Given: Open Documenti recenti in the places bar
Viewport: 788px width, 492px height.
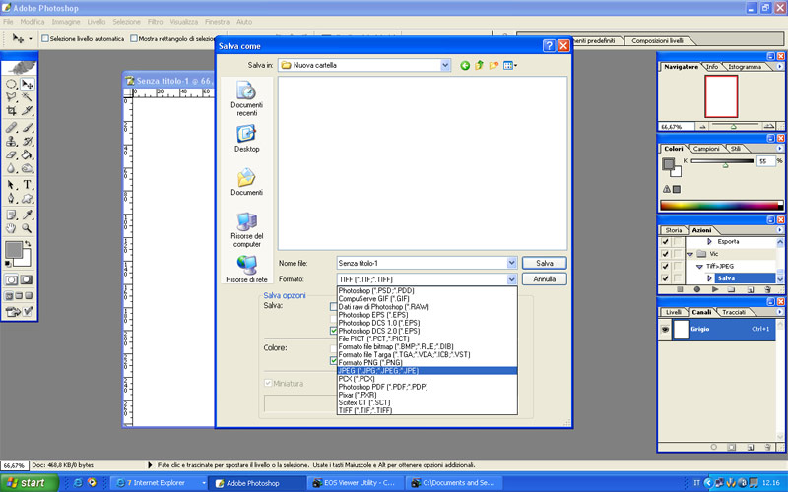Looking at the screenshot, I should coord(246,99).
